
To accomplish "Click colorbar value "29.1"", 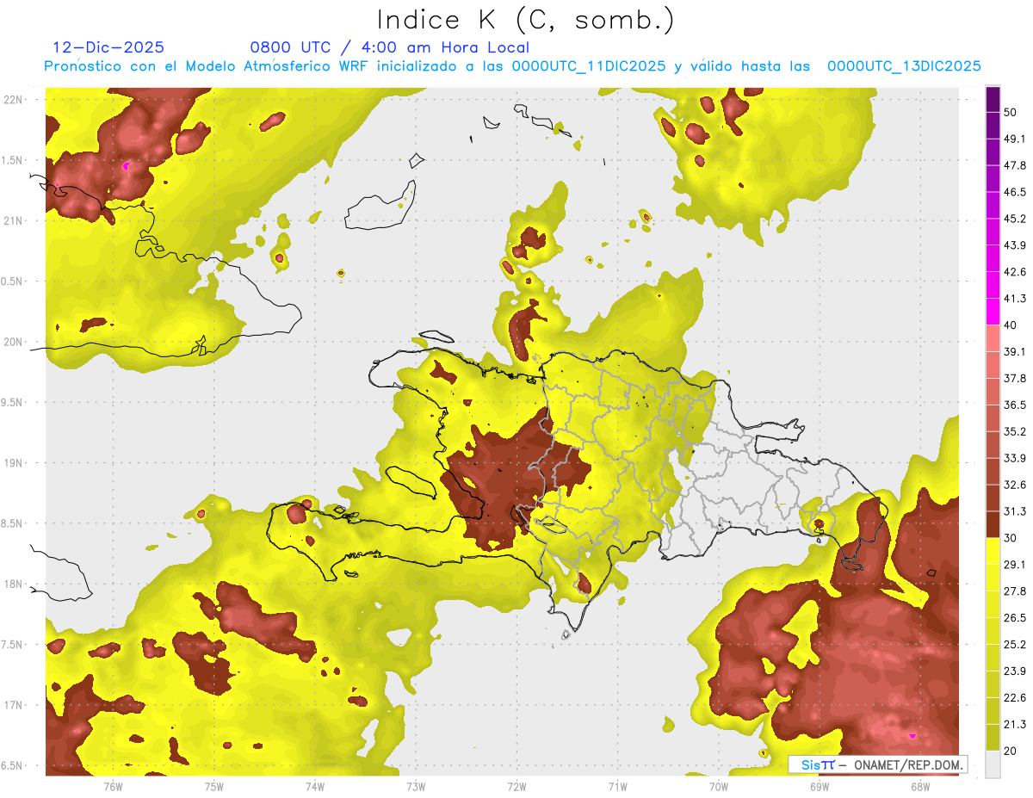I will click(1015, 565).
